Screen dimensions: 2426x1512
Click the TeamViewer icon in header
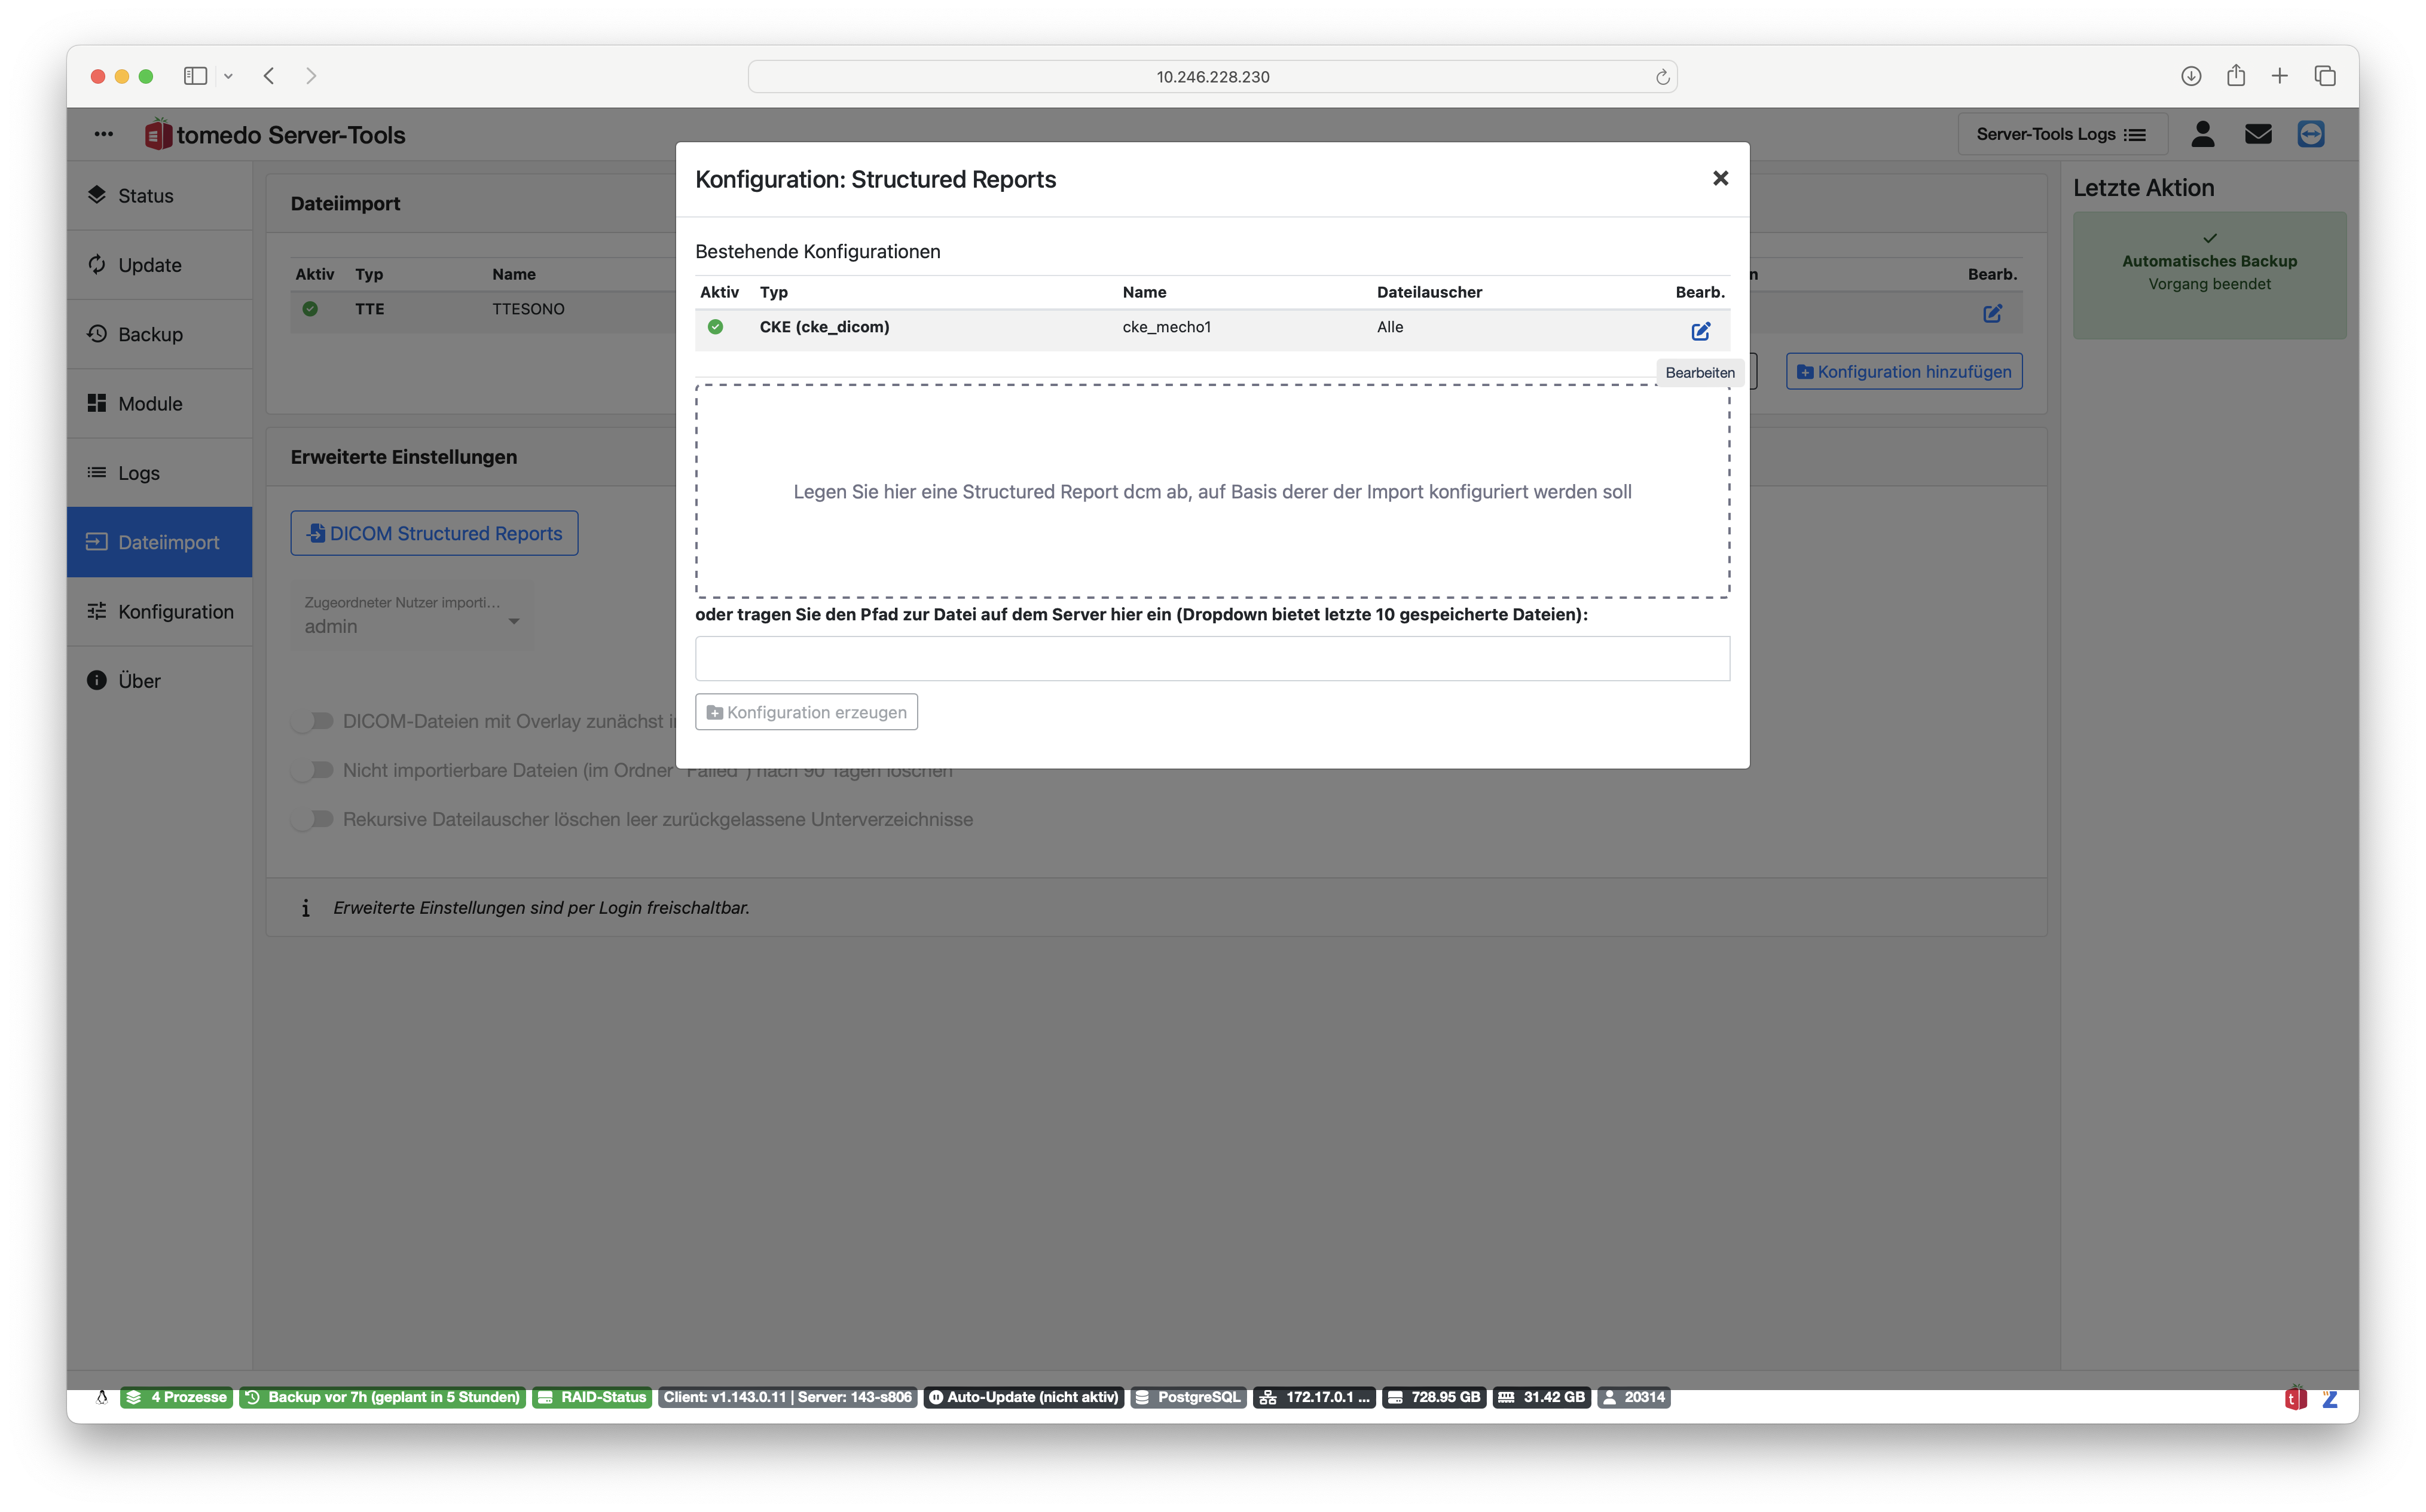tap(2310, 134)
